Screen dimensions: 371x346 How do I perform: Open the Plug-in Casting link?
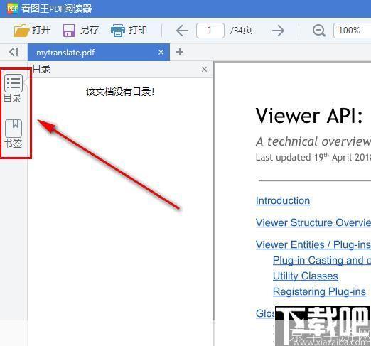[322, 260]
